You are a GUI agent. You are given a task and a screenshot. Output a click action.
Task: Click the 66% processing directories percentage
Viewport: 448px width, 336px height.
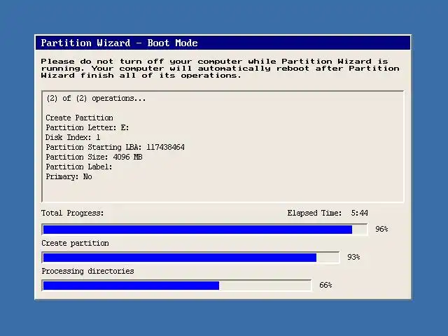click(325, 285)
